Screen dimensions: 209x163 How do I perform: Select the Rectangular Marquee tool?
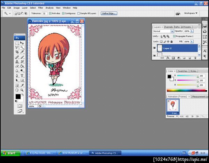click(x=17, y=43)
